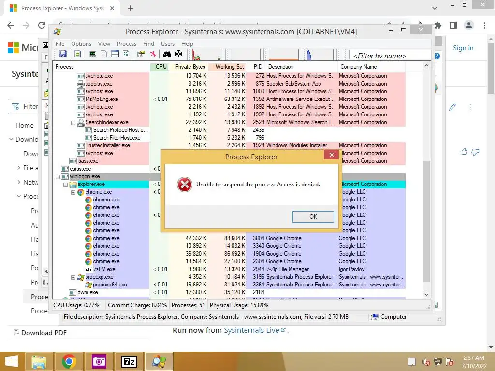Open the View menu
495x371 pixels.
click(x=104, y=44)
